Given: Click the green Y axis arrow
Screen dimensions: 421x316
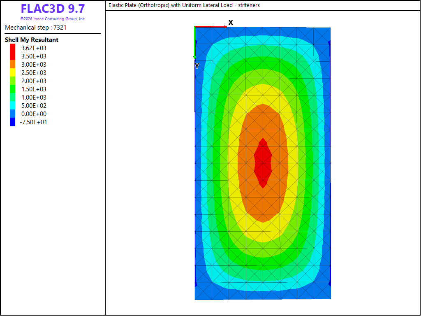Looking at the screenshot, I should tap(194, 43).
